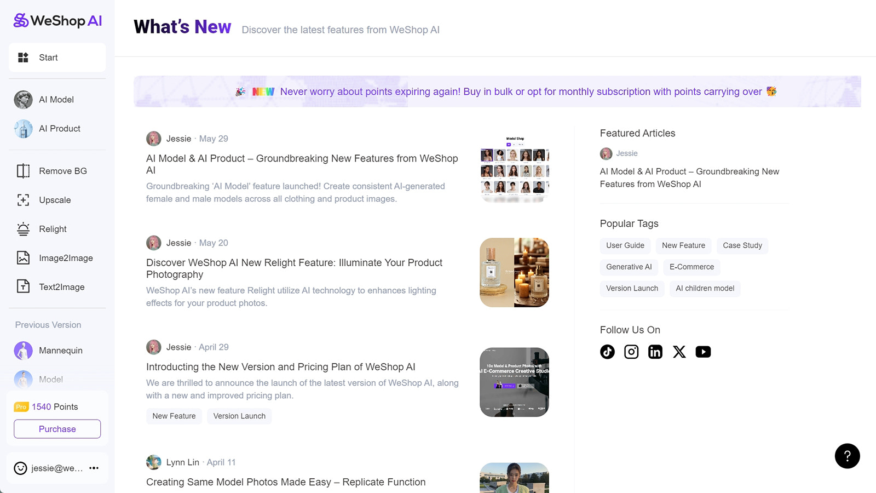Image resolution: width=876 pixels, height=493 pixels.
Task: Filter by AI children model tag
Action: [705, 288]
